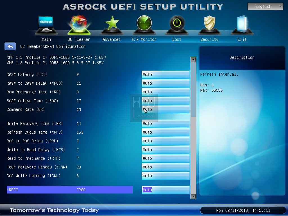Viewport: 288px width, 216px height.
Task: Open the CAS Write Latency Auto field
Action: [x=165, y=176]
